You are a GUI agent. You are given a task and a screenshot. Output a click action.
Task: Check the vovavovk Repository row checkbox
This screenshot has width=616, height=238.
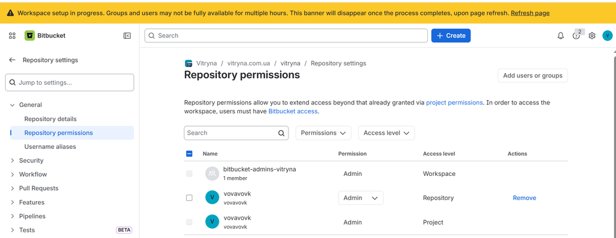tap(189, 198)
